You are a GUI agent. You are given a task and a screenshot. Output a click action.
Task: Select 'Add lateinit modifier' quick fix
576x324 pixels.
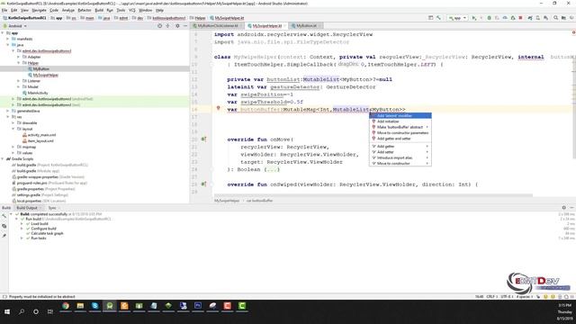point(400,116)
